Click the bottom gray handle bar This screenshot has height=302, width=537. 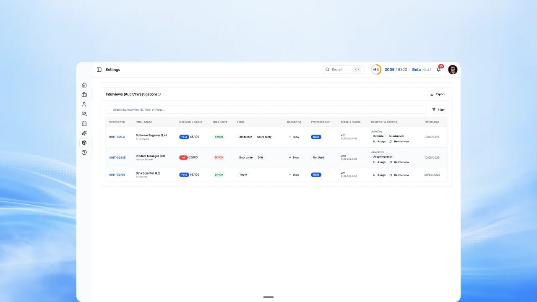tap(268, 297)
